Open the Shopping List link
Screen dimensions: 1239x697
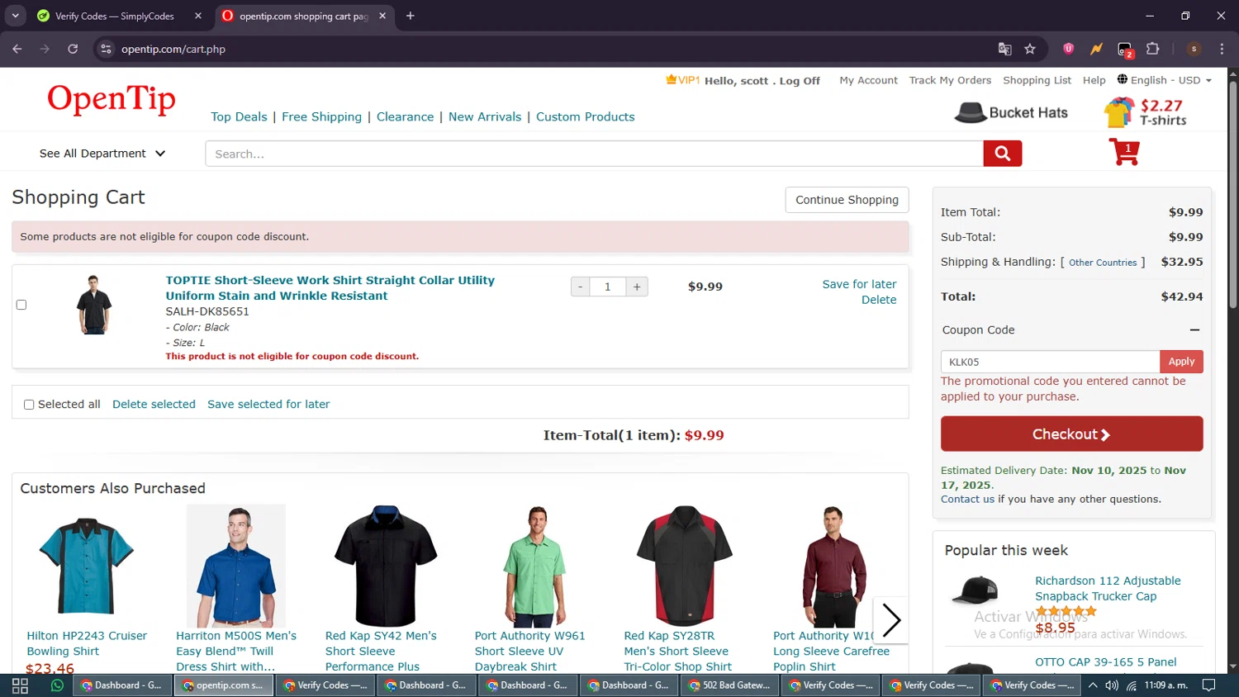(x=1037, y=80)
